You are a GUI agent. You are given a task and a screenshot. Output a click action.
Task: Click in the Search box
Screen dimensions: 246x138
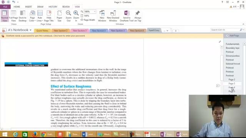point(225,30)
